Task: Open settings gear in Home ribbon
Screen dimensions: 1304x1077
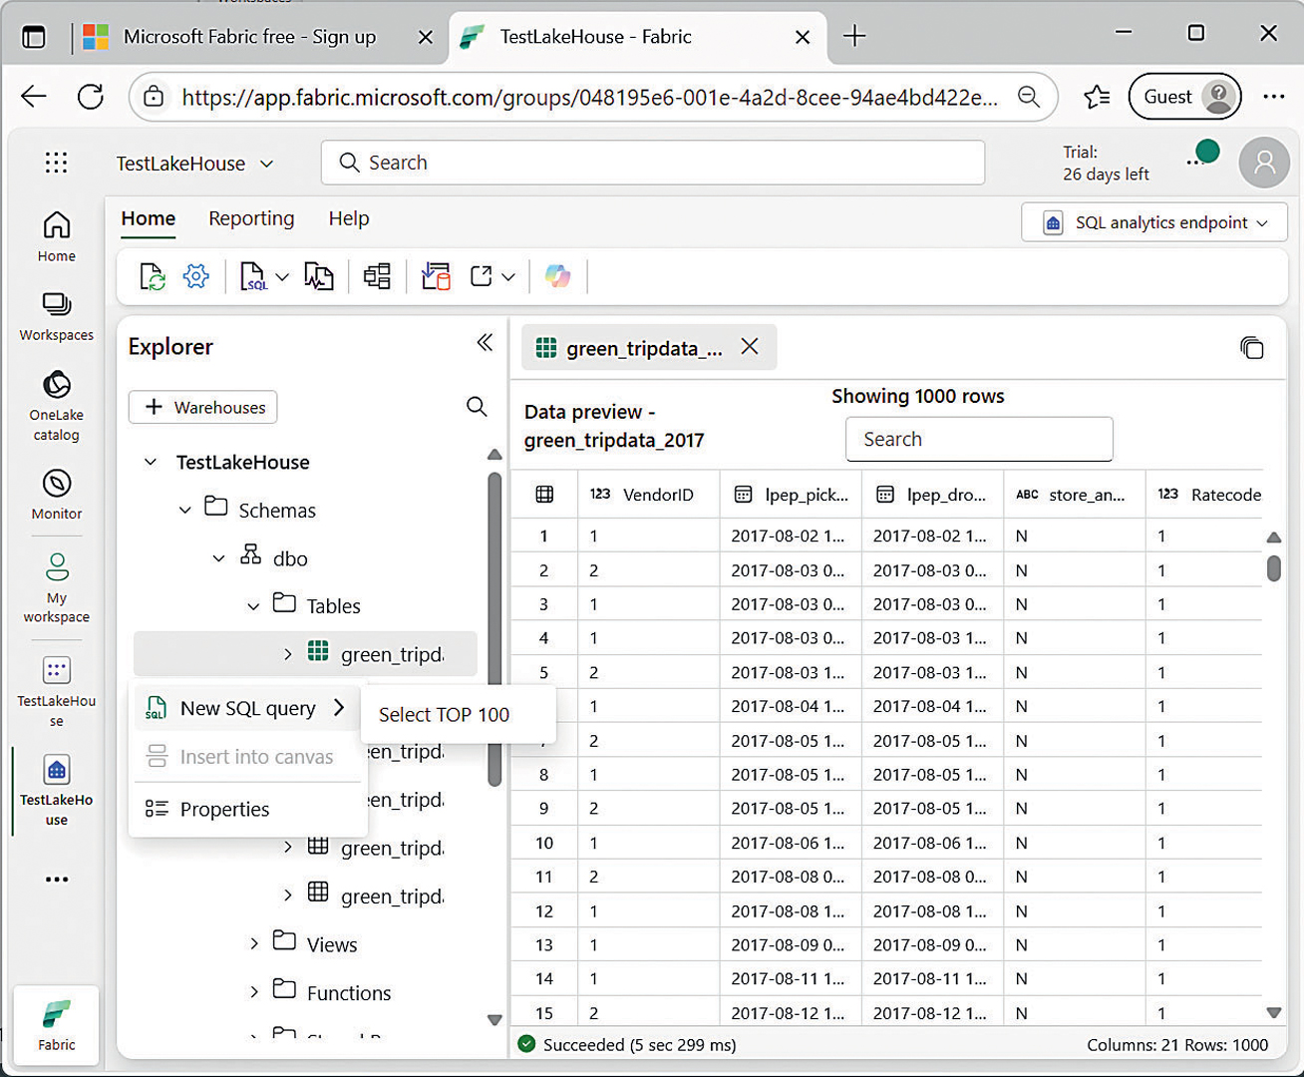Action: pos(196,276)
